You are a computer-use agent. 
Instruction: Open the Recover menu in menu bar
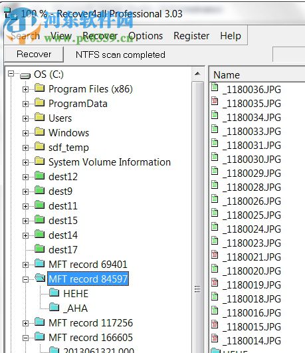[x=100, y=36]
